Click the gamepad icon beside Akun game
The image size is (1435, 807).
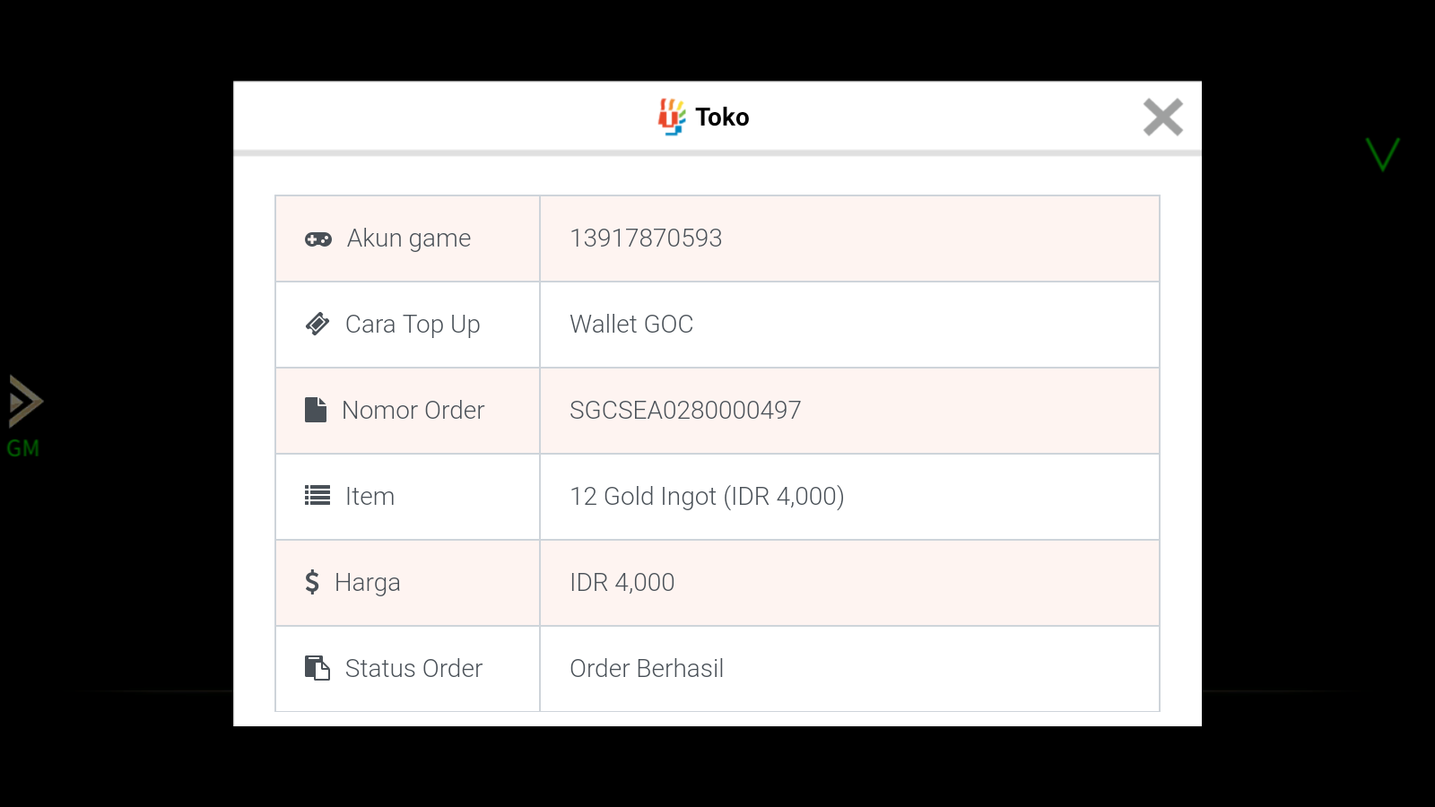(x=318, y=239)
